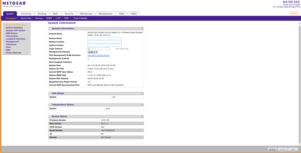Switch to the Switching tab
The height and width of the screenshot is (153, 301).
click(26, 14)
